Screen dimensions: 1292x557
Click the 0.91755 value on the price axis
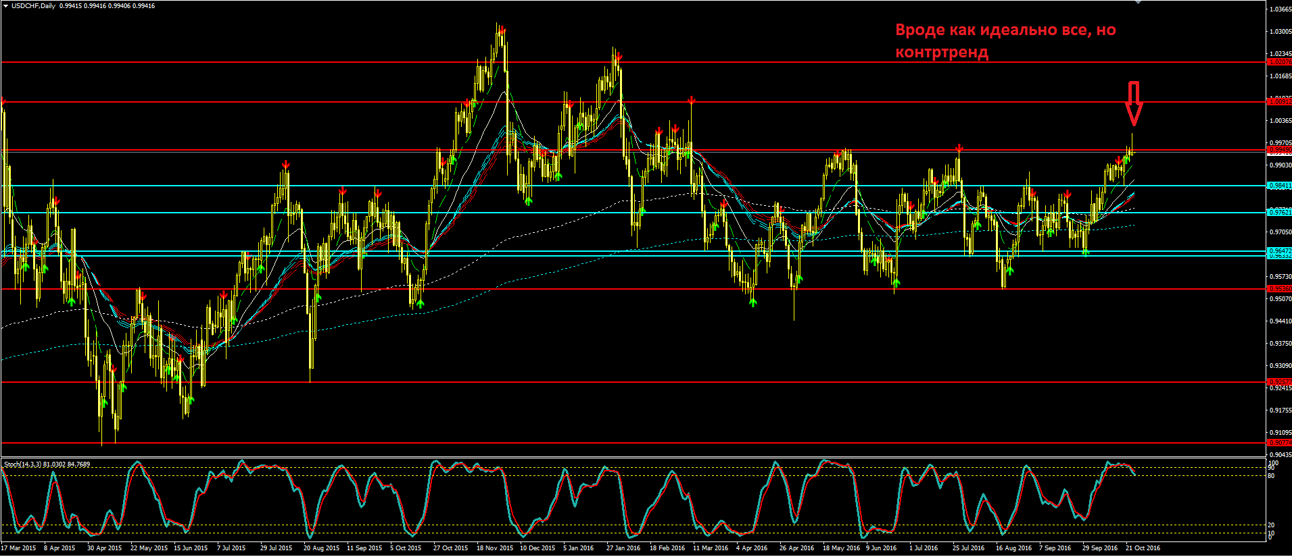pyautogui.click(x=1281, y=410)
